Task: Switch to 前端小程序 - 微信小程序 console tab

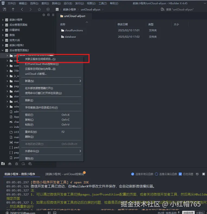Action: tap(20, 174)
